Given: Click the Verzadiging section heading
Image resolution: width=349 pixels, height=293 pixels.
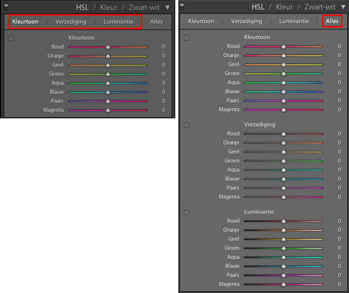Looking at the screenshot, I should (x=260, y=124).
